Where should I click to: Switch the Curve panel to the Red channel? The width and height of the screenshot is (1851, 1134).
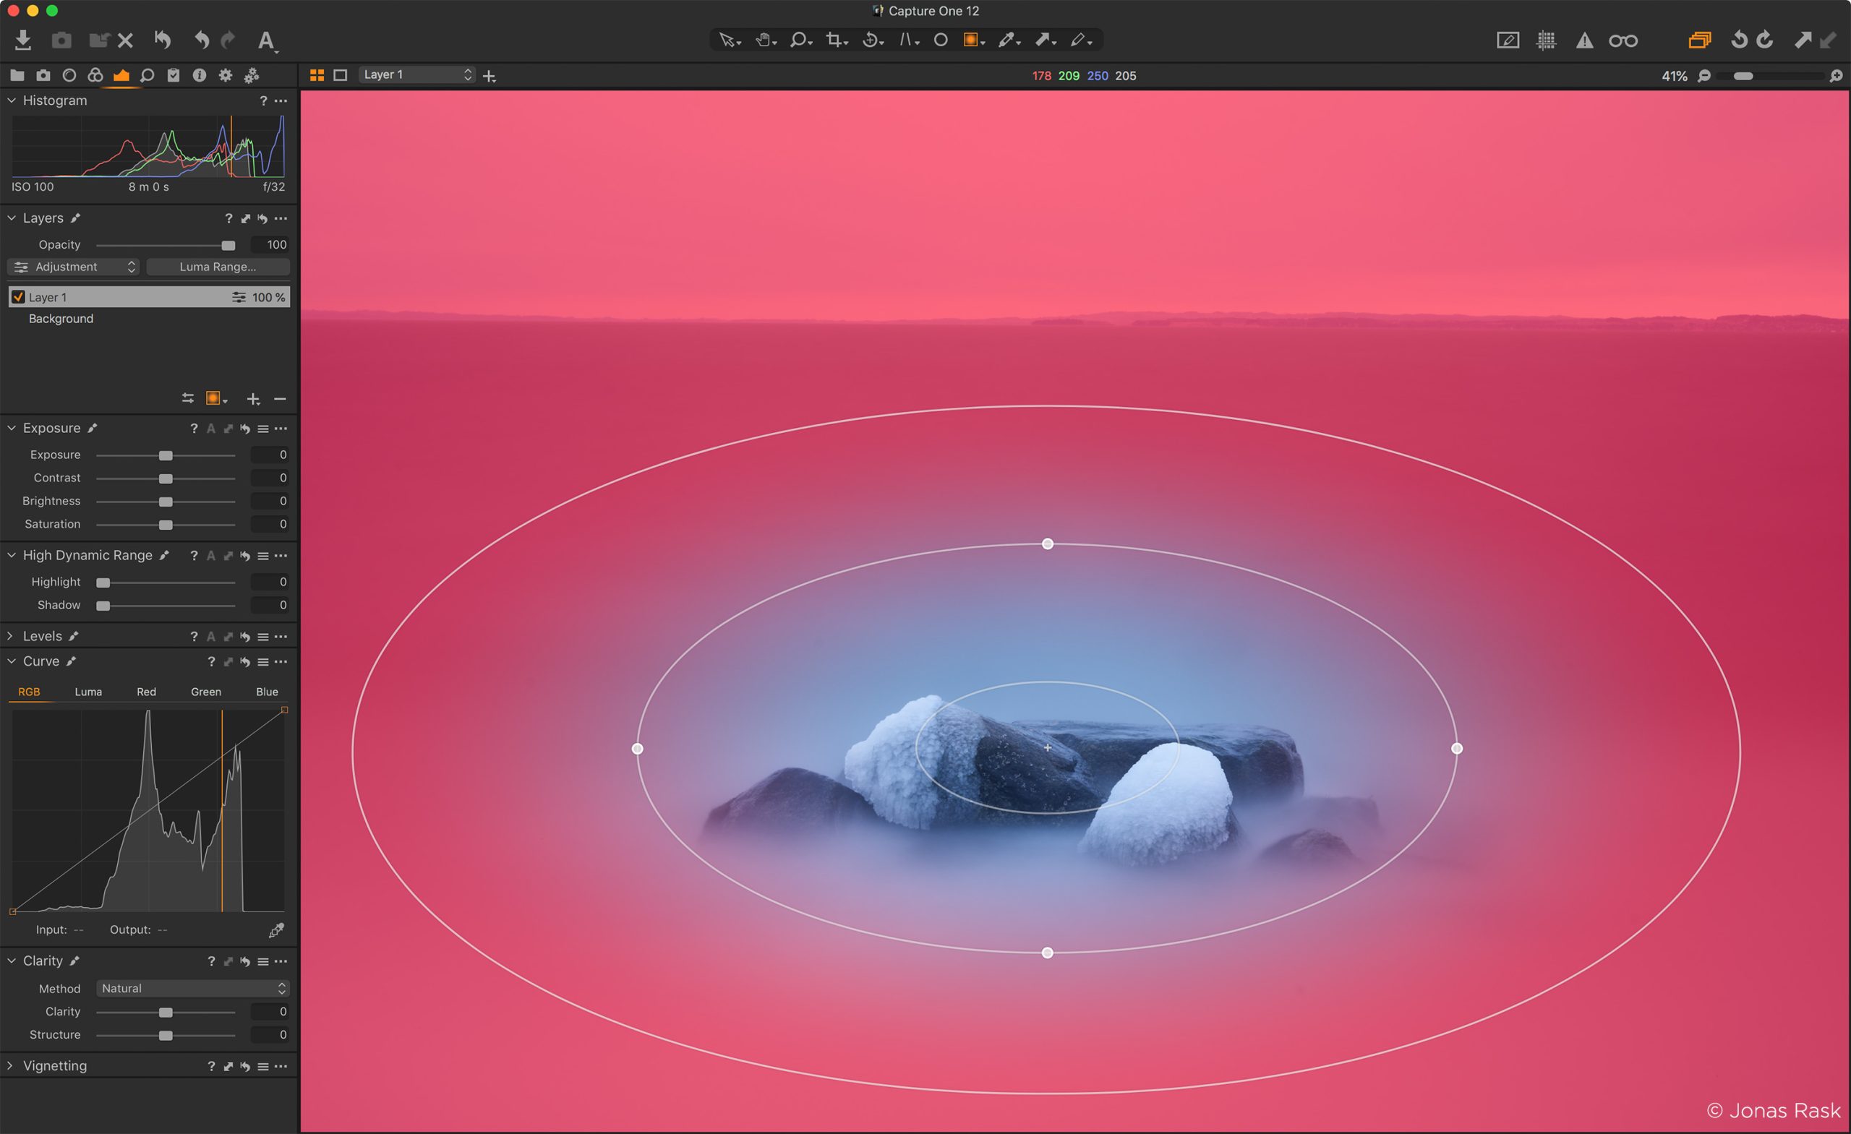(146, 692)
